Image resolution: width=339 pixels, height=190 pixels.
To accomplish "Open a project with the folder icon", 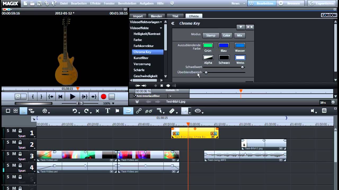I will 32,3.
